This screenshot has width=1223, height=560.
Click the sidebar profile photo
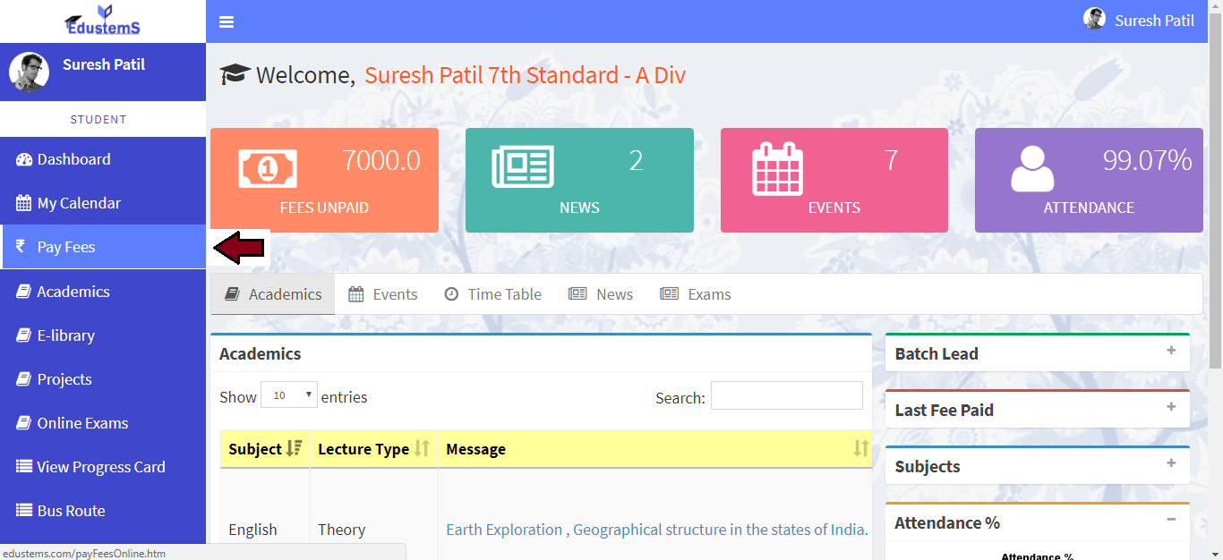(x=29, y=72)
